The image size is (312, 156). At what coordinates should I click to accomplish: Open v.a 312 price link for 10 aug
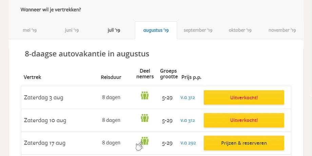click(x=188, y=120)
